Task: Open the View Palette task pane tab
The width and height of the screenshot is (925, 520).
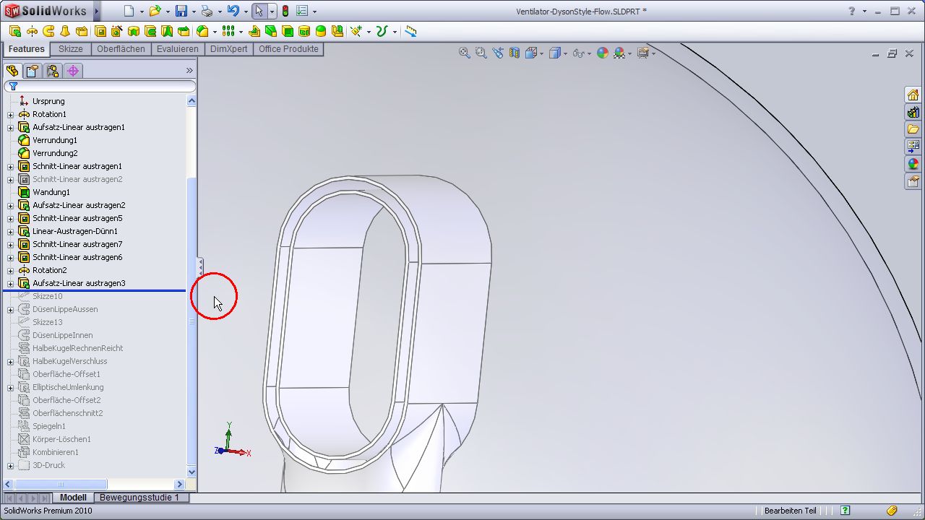Action: (x=913, y=147)
